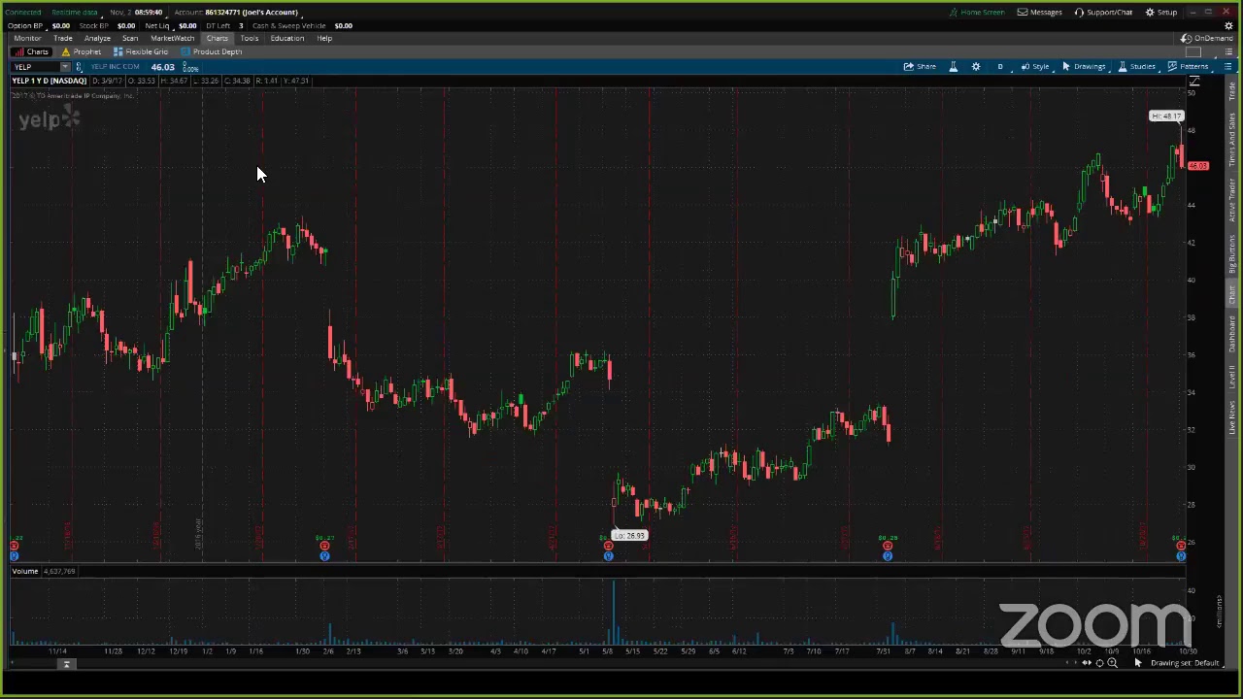This screenshot has height=699, width=1243.
Task: Toggle the Live News side panel
Action: [1232, 416]
